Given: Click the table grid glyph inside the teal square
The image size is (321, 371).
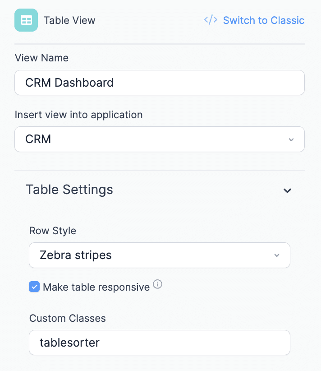Looking at the screenshot, I should [26, 20].
